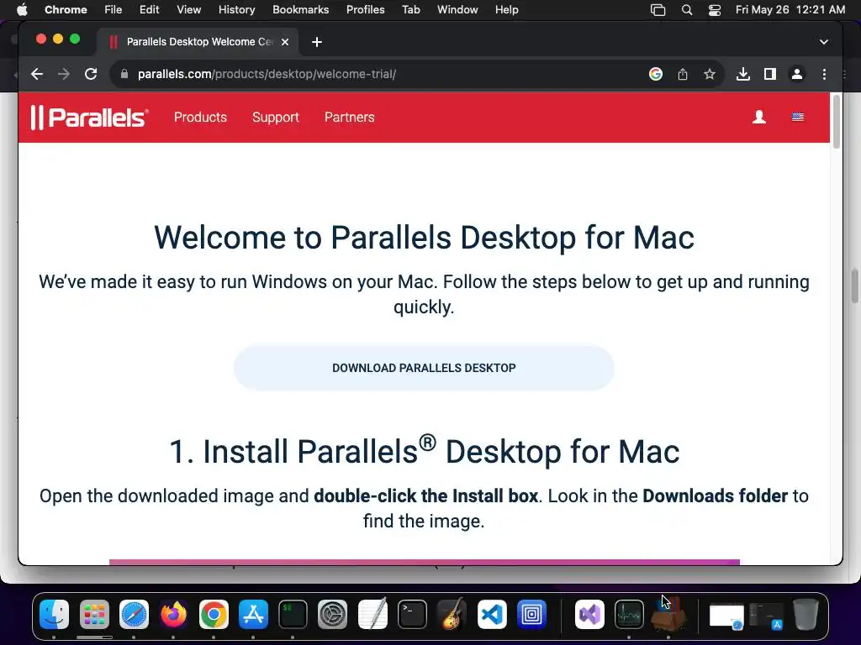
Task: Open the File menu
Action: pyautogui.click(x=114, y=9)
